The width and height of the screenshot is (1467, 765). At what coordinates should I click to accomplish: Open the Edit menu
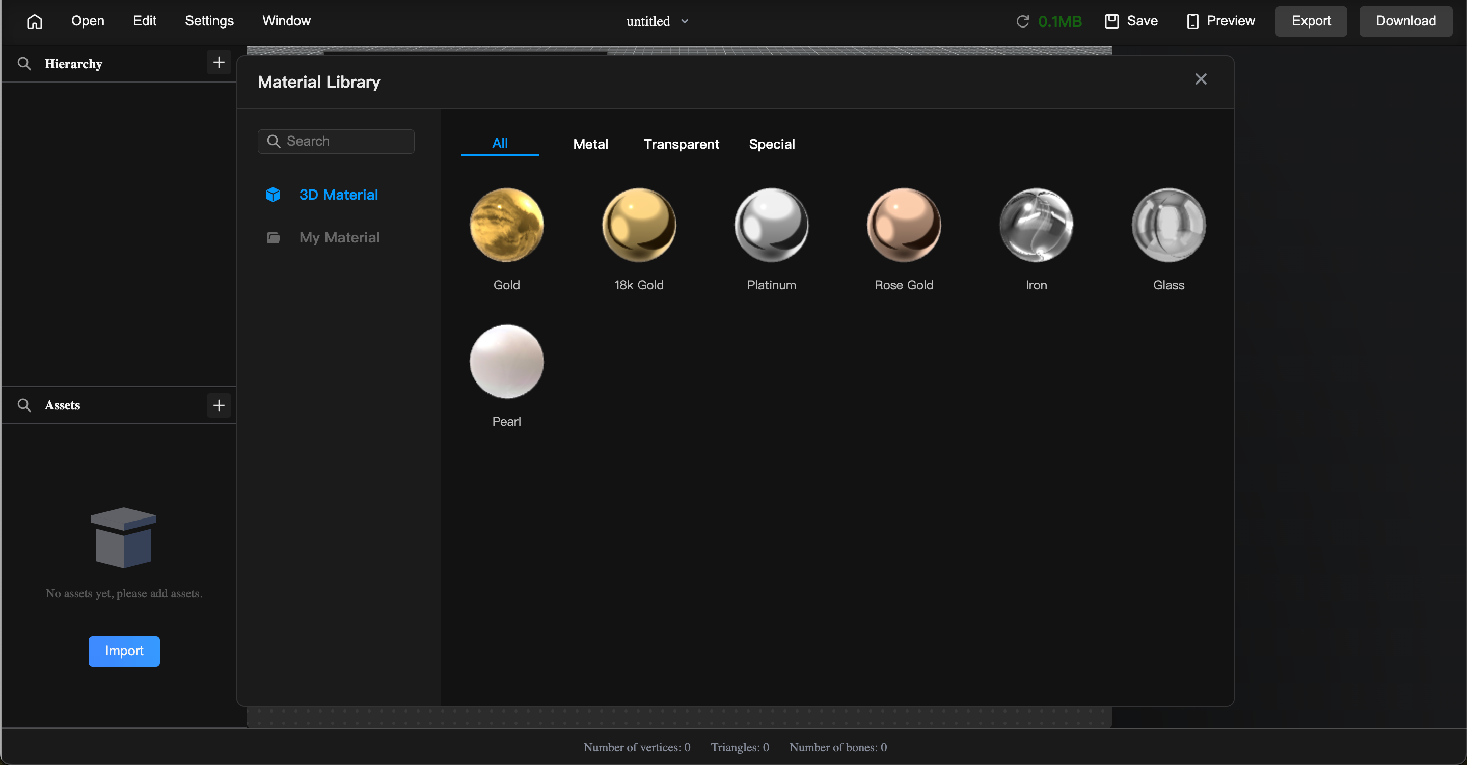tap(145, 21)
